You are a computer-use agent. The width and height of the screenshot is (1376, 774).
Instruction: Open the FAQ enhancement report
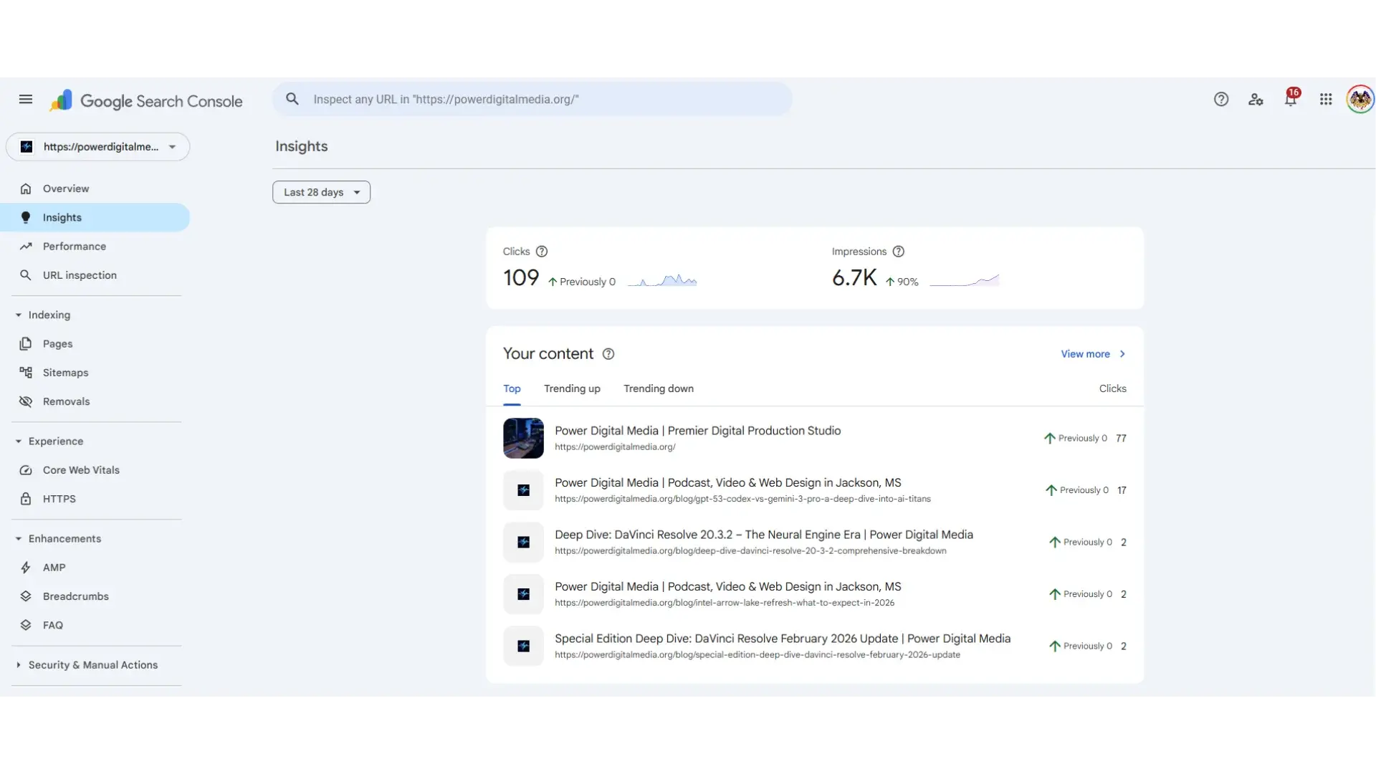(53, 625)
